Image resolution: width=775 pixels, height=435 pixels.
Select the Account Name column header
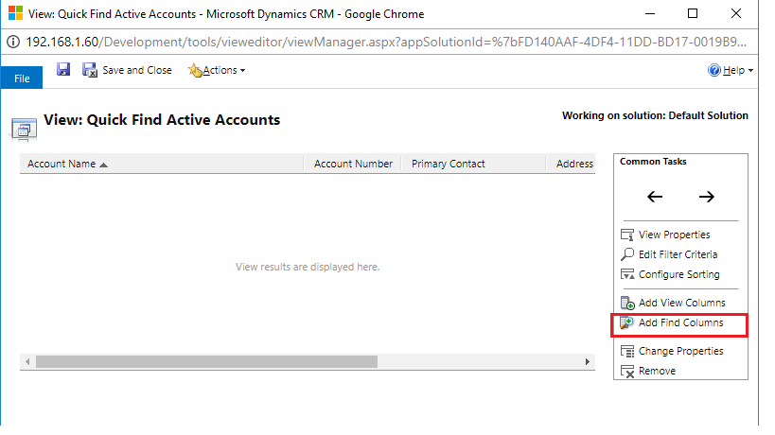(62, 164)
